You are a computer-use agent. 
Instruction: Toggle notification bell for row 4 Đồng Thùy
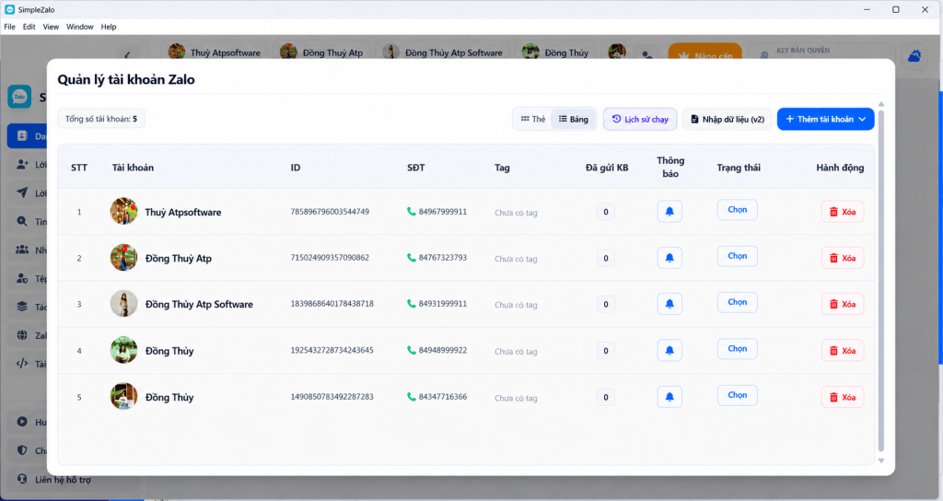coord(669,351)
